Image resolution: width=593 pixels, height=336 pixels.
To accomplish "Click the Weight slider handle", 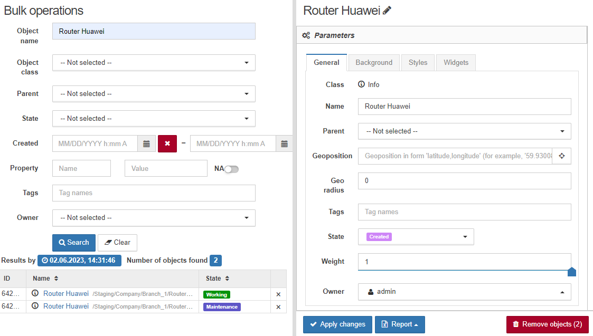I will (x=572, y=272).
